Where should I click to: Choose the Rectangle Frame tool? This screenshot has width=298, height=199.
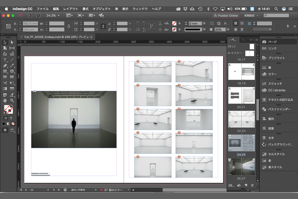click(5, 71)
